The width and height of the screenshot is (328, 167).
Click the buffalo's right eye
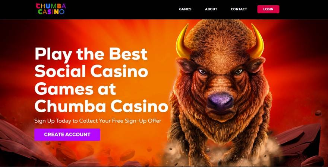239,72
